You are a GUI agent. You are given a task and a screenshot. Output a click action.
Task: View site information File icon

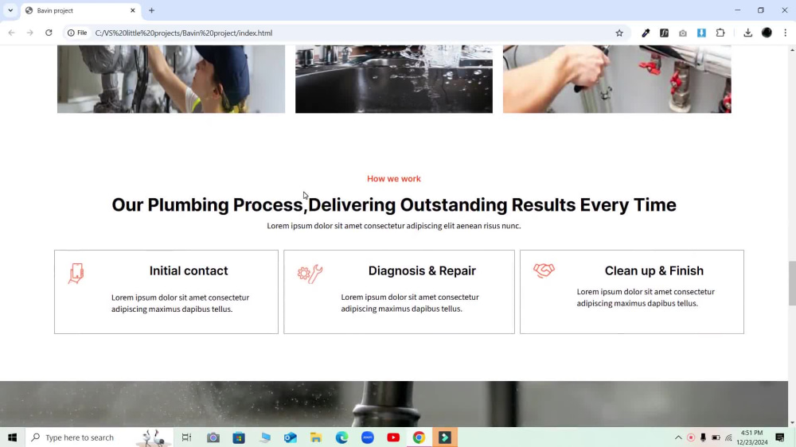point(77,33)
